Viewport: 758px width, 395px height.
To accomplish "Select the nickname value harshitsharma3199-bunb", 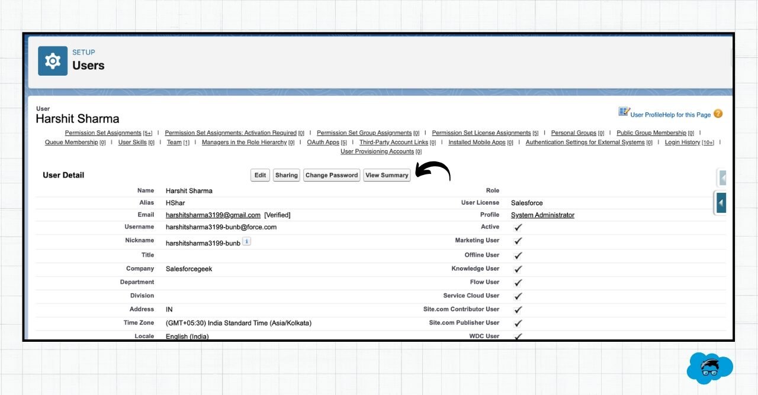I will point(203,243).
